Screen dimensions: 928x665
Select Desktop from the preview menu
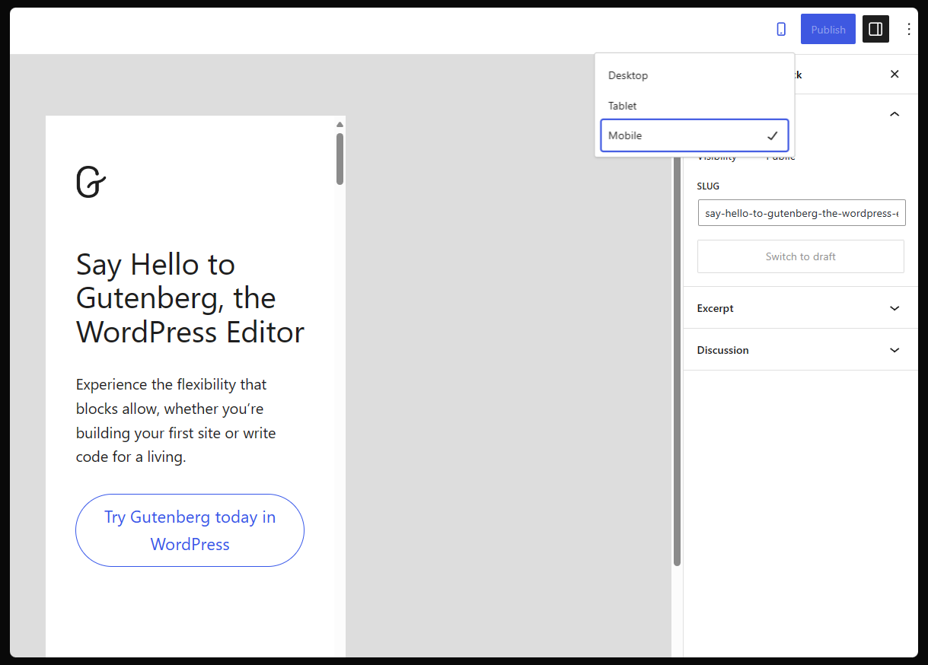pos(628,75)
